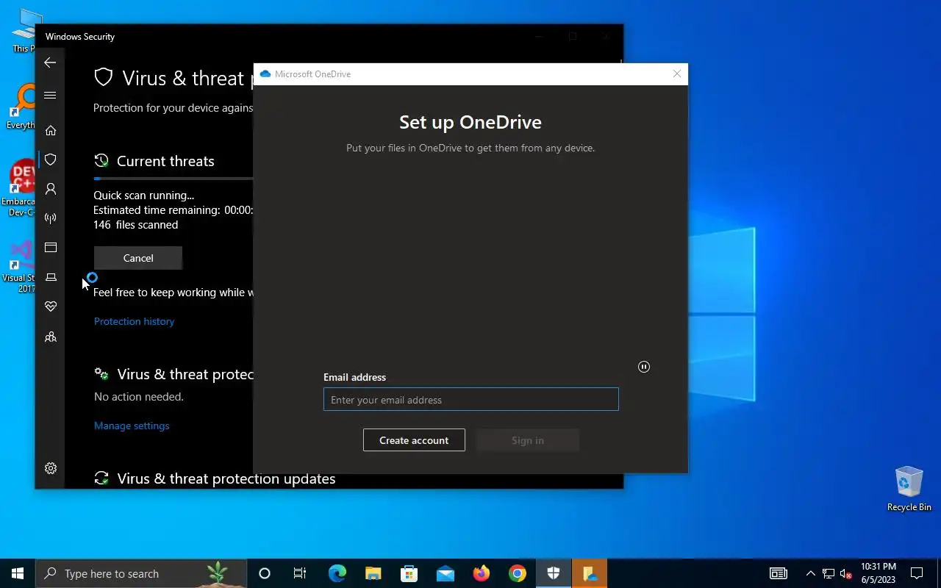Viewport: 941px width, 588px height.
Task: Launch Microsoft Edge from taskbar
Action: coord(337,573)
